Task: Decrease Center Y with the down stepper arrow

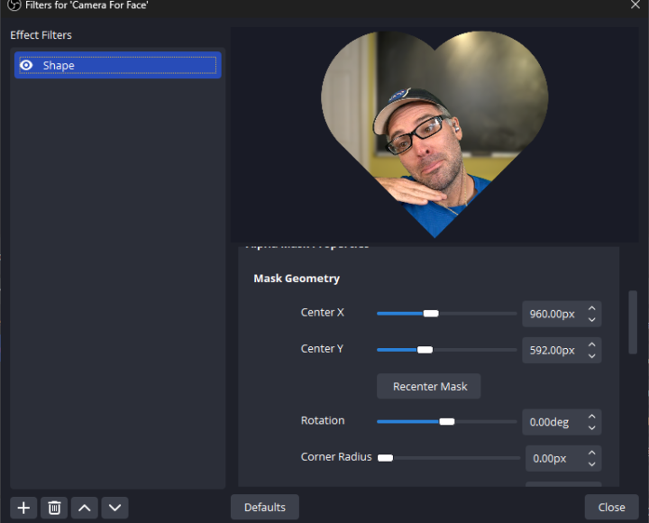Action: 591,355
